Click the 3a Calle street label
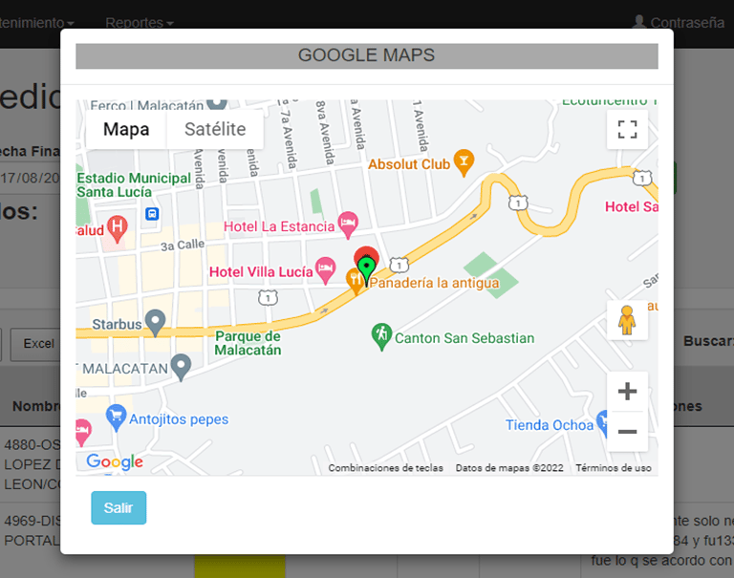Image resolution: width=734 pixels, height=578 pixels. tap(183, 246)
